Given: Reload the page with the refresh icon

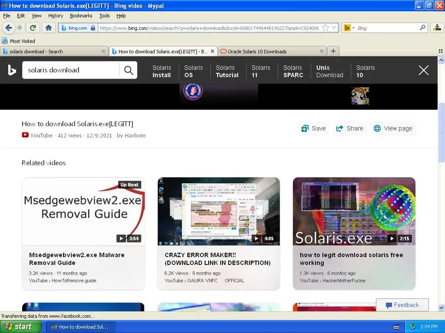Looking at the screenshot, I should [33, 28].
